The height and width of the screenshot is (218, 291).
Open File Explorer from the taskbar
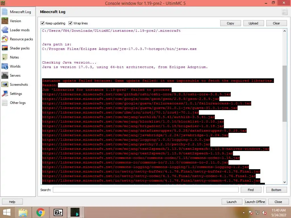coord(23,212)
